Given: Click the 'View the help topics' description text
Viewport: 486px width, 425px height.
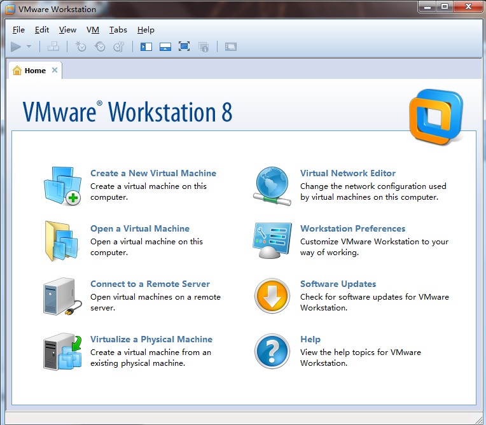Looking at the screenshot, I should click(x=361, y=358).
